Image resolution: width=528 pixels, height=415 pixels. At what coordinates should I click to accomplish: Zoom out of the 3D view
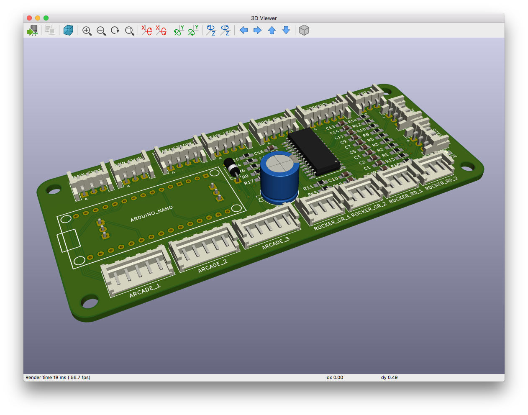pos(101,31)
